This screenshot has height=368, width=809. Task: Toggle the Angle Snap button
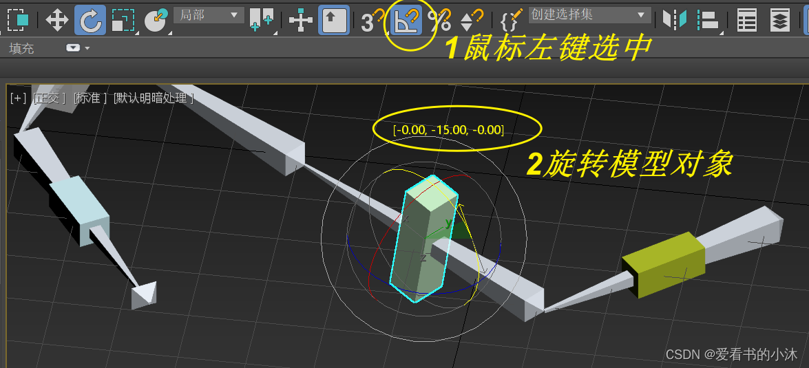click(x=406, y=20)
